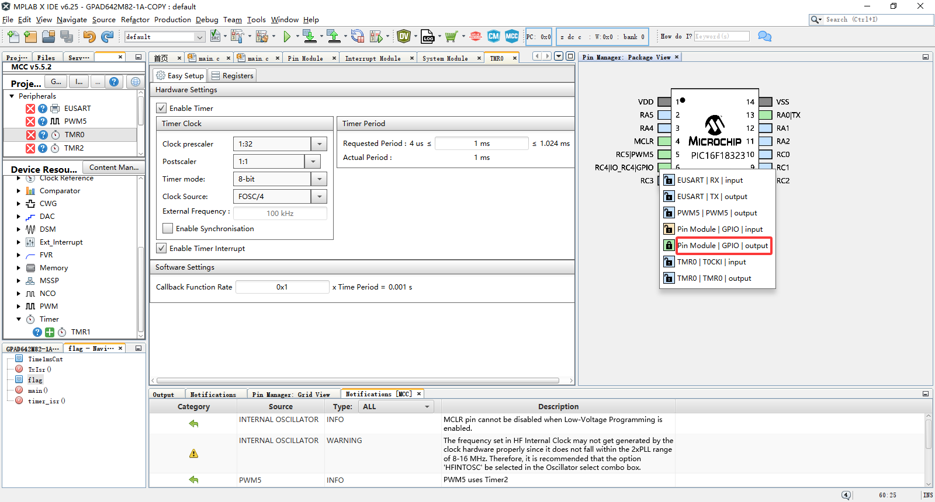Image resolution: width=935 pixels, height=502 pixels.
Task: Open notification Type ALL dropdown
Action: [396, 407]
